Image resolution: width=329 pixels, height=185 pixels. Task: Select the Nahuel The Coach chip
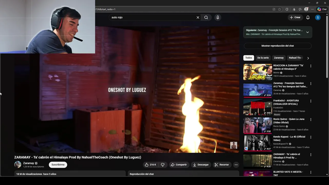click(x=296, y=58)
